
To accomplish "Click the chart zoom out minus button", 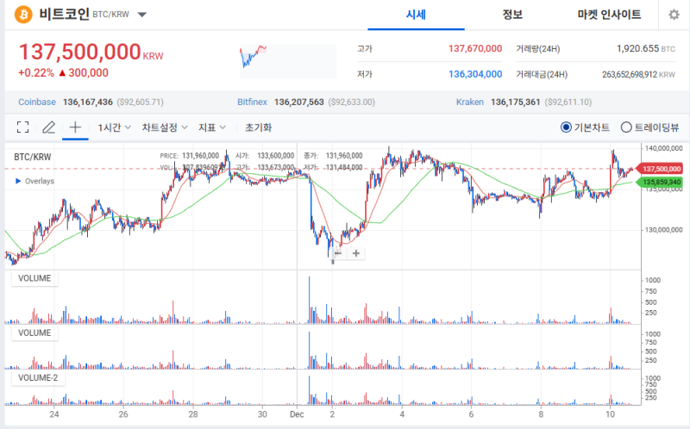I will 337,253.
